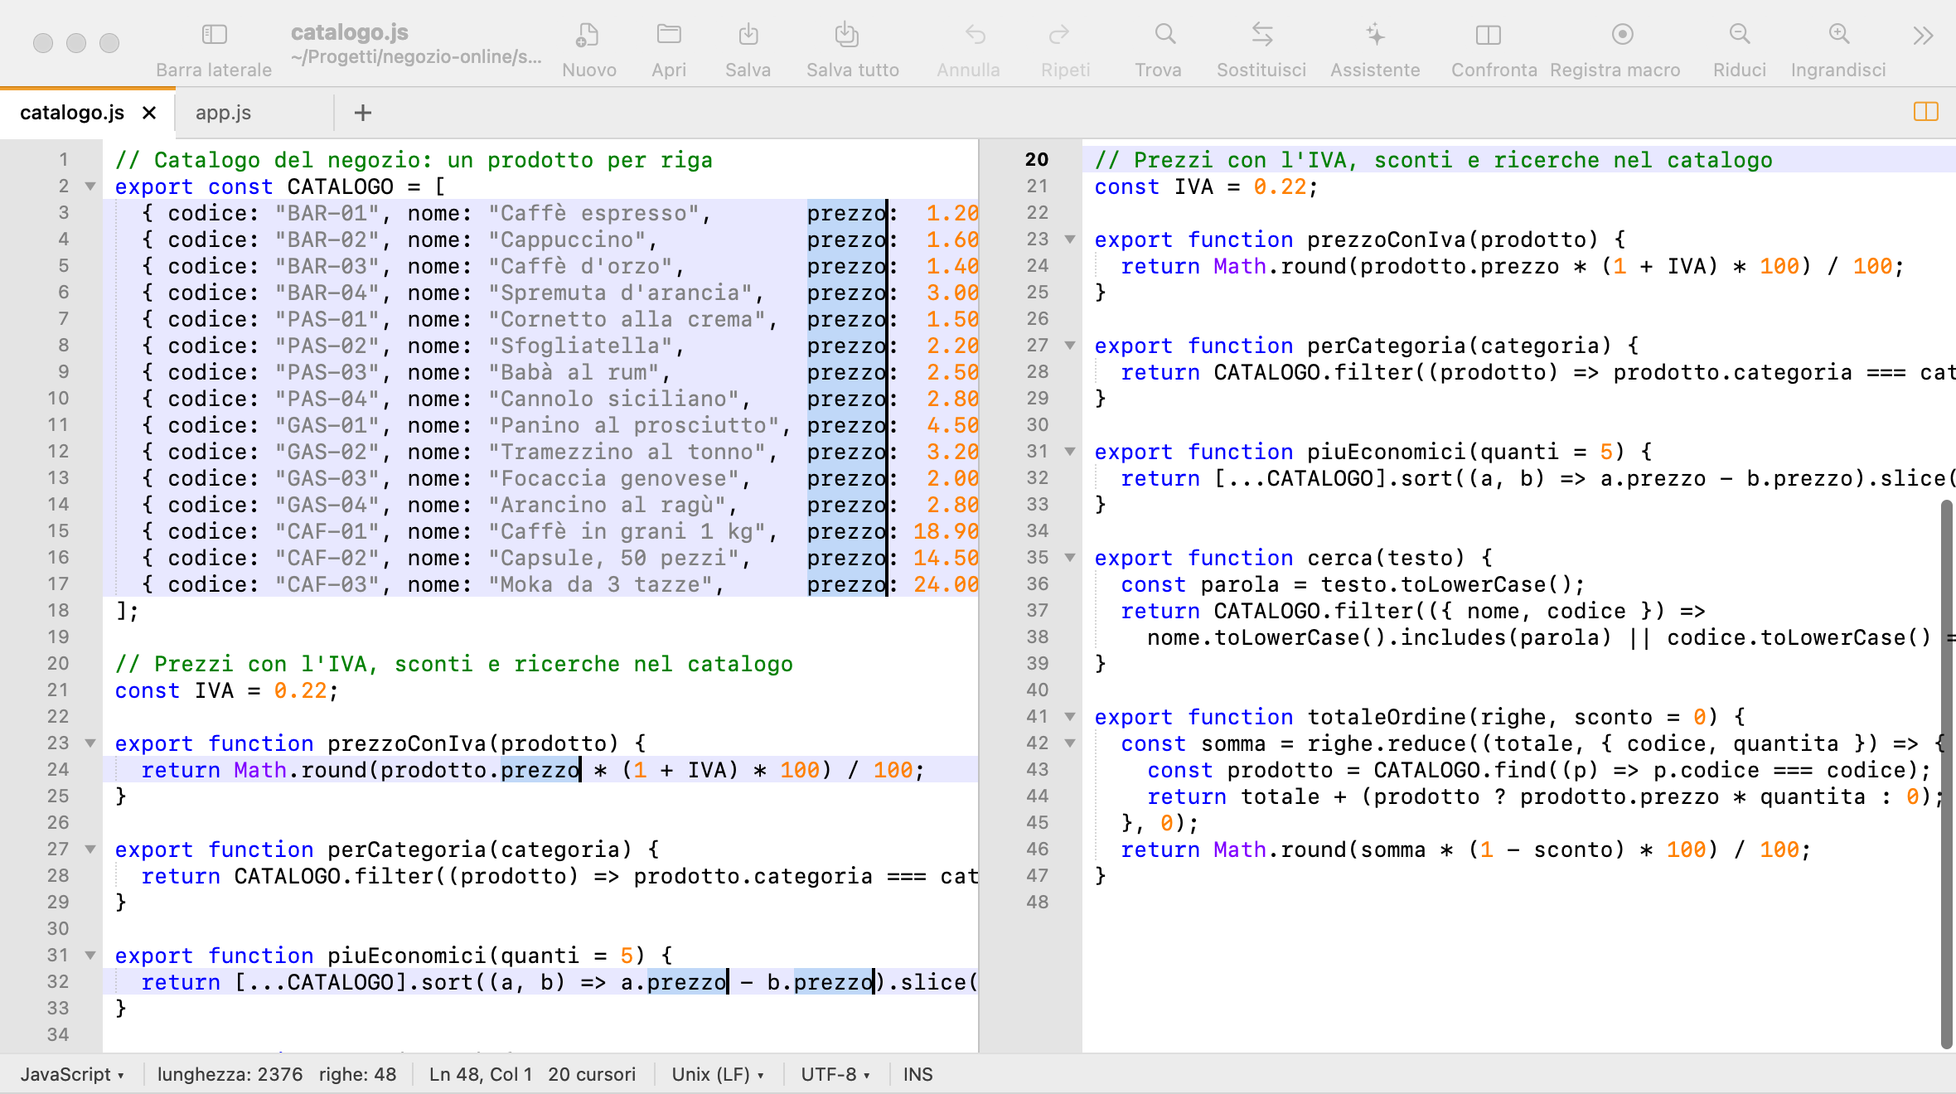Click the closing bracket "];" on line 18
The height and width of the screenshot is (1094, 1956).
click(x=127, y=611)
